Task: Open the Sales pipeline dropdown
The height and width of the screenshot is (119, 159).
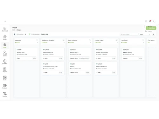Action: pyautogui.click(x=145, y=34)
